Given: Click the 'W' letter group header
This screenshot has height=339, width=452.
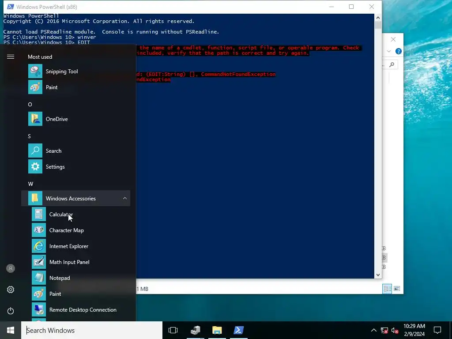Looking at the screenshot, I should point(30,184).
